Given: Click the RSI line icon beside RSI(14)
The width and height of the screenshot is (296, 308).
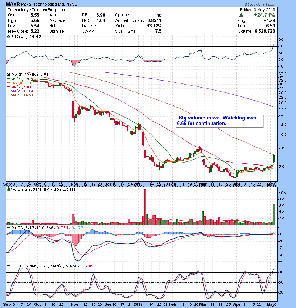Looking at the screenshot, I should pyautogui.click(x=9, y=36).
